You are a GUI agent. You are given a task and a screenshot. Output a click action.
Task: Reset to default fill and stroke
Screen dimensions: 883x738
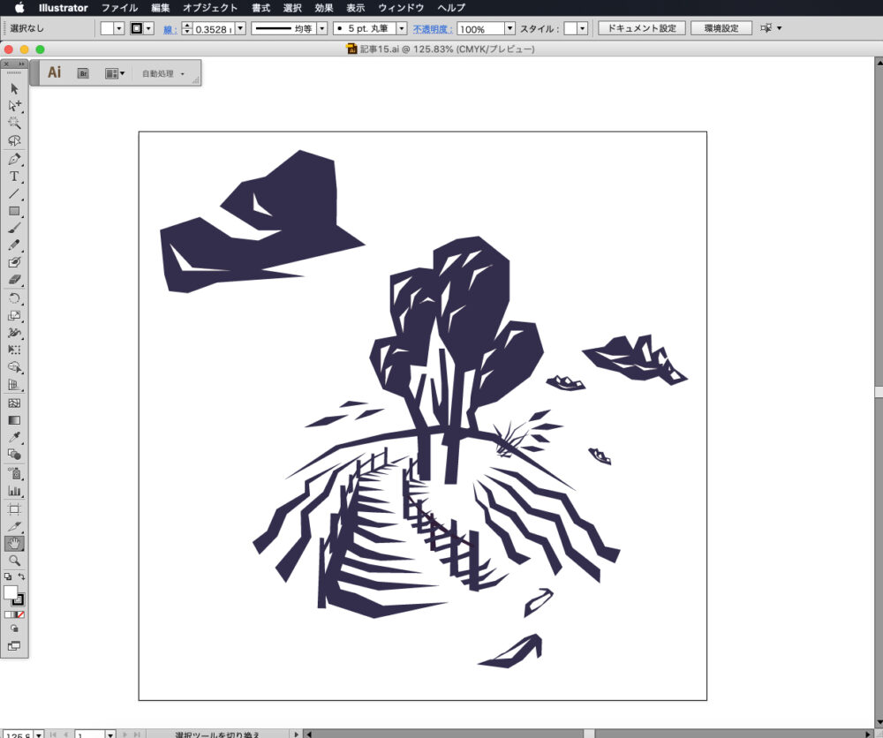tap(8, 576)
